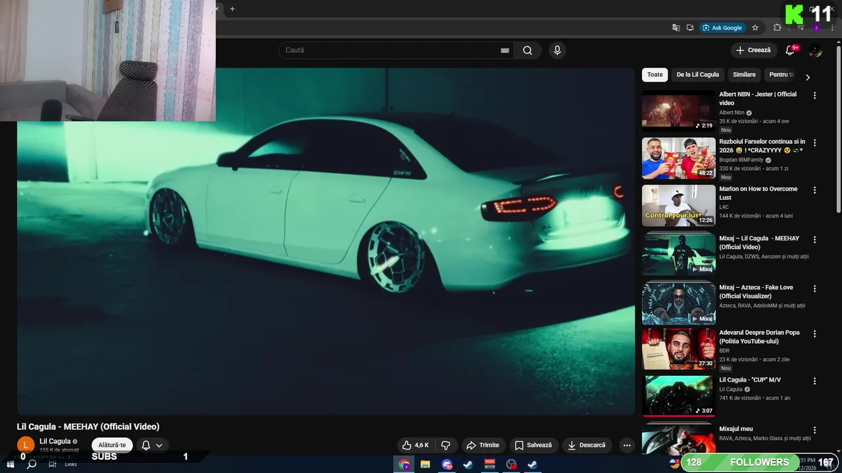Open Lil Cagula - "CUP" M/V thumbnail
The width and height of the screenshot is (842, 473).
[x=678, y=396]
